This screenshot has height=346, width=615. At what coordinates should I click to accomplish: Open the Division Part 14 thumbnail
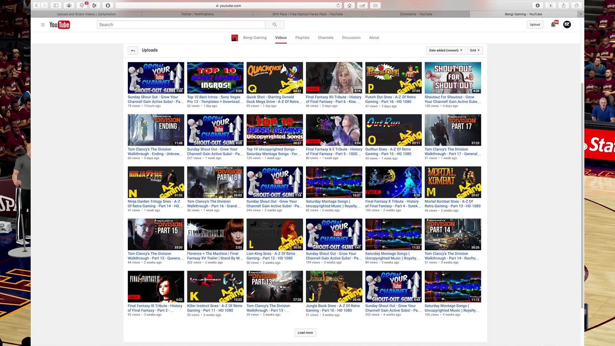[453, 235]
